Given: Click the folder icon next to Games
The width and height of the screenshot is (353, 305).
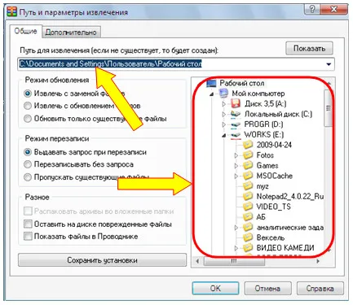Looking at the screenshot, I should [x=248, y=165].
